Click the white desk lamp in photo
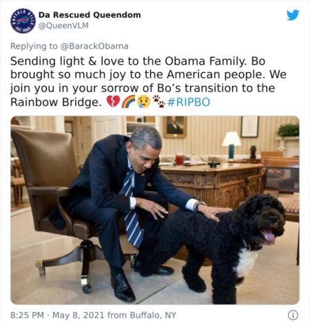Screen dimensions: 310x323 coord(231,145)
